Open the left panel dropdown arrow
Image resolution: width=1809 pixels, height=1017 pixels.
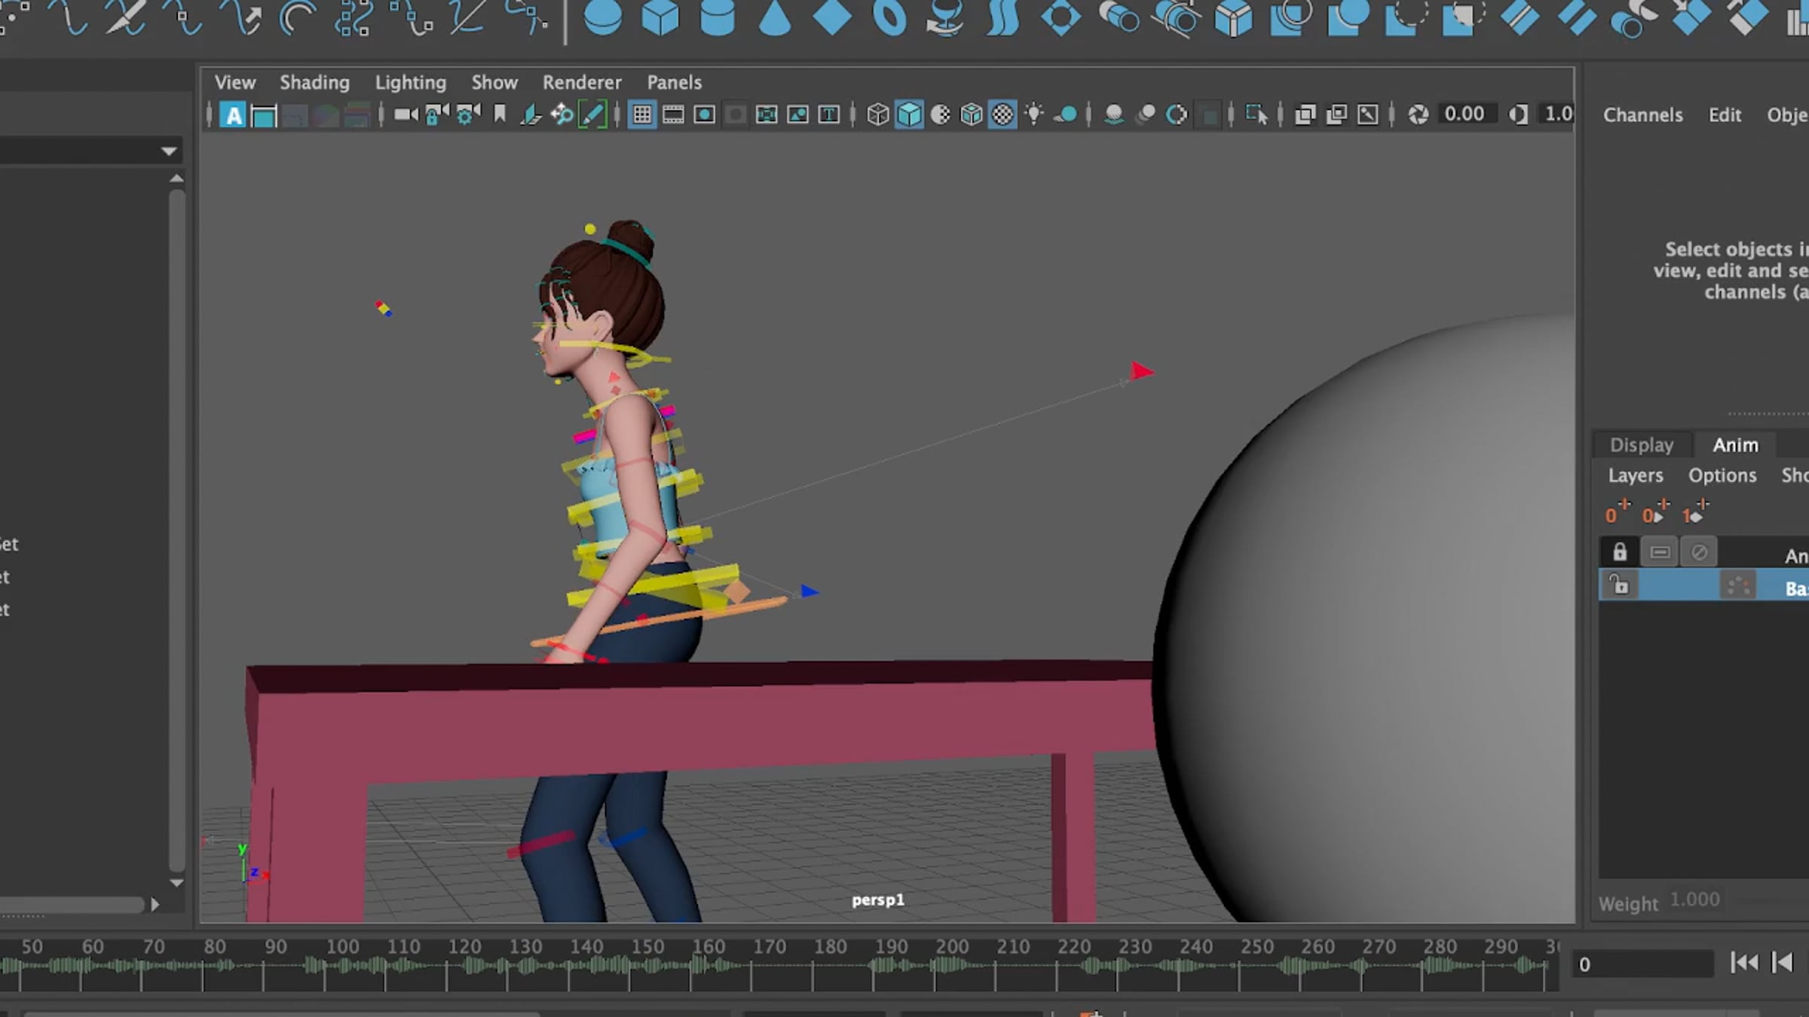169,151
